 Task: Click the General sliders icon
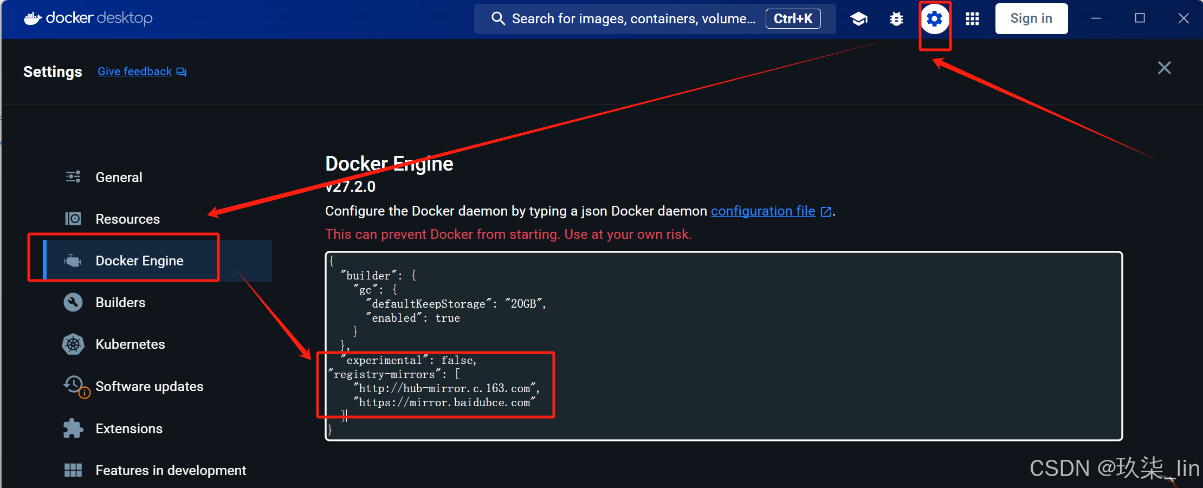click(x=73, y=177)
